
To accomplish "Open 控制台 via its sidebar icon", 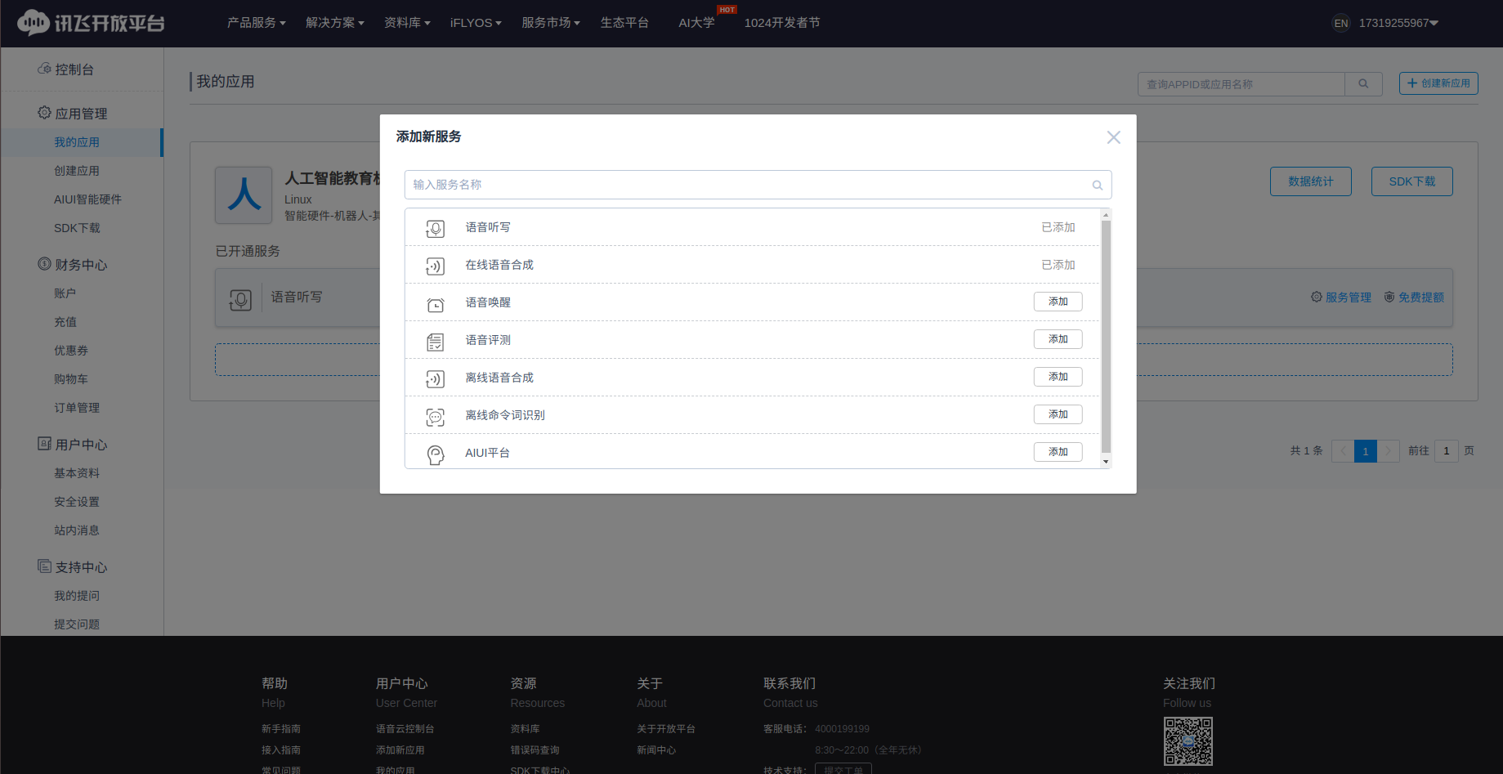I will coord(44,69).
